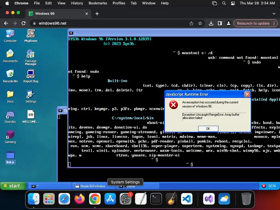Open the Bookmarks menu
The height and width of the screenshot is (210, 280).
click(x=98, y=3)
